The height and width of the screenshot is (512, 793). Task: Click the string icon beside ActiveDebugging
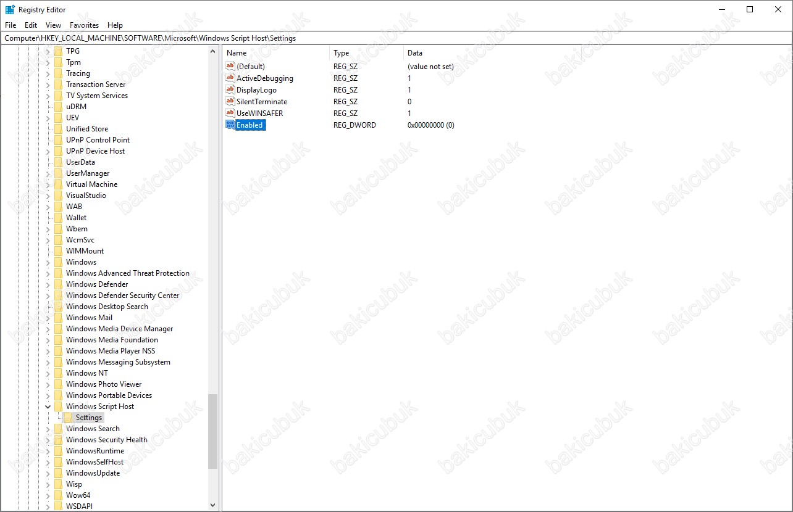tap(230, 78)
